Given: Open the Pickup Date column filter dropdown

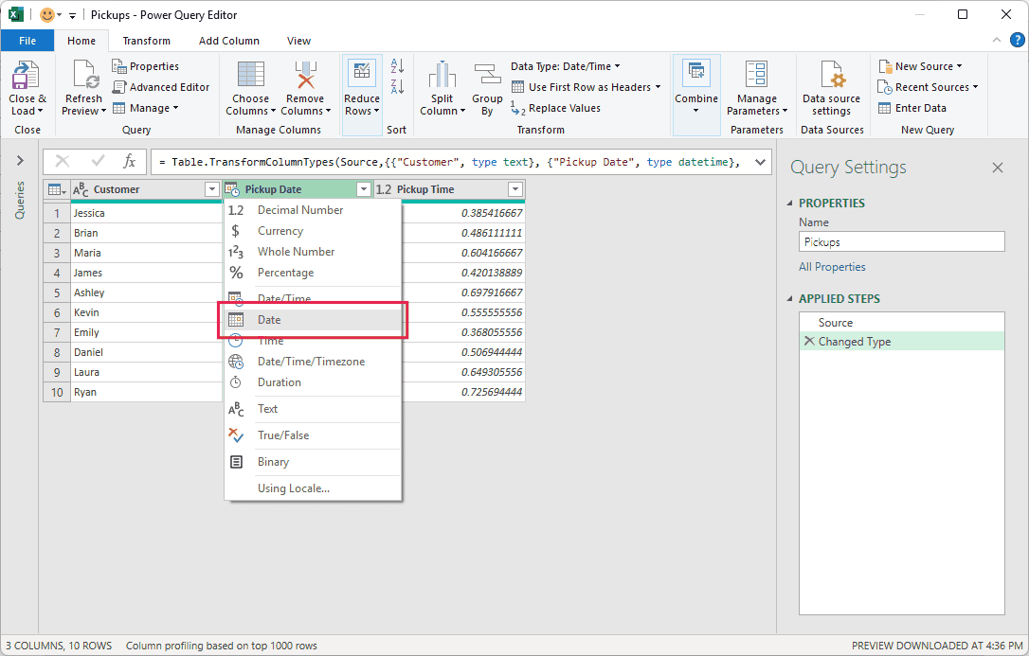Looking at the screenshot, I should click(x=364, y=189).
